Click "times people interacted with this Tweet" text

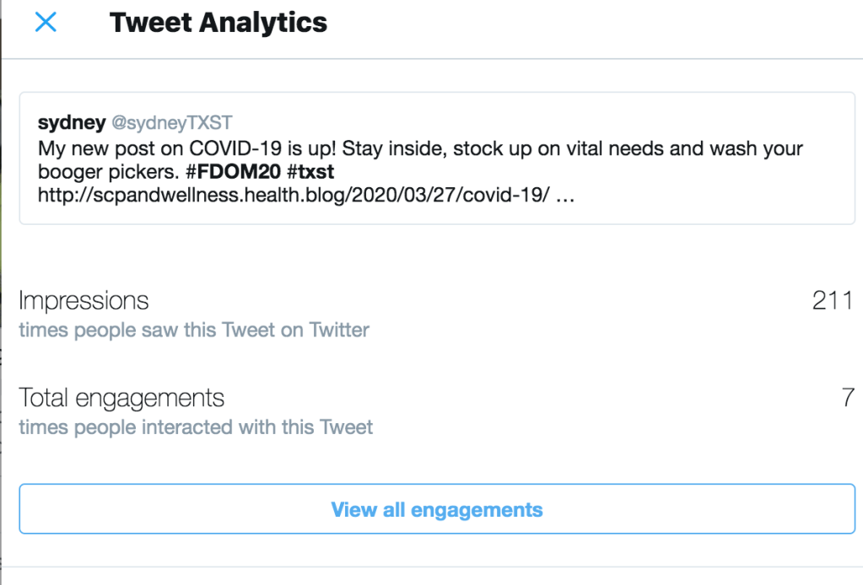tap(196, 427)
